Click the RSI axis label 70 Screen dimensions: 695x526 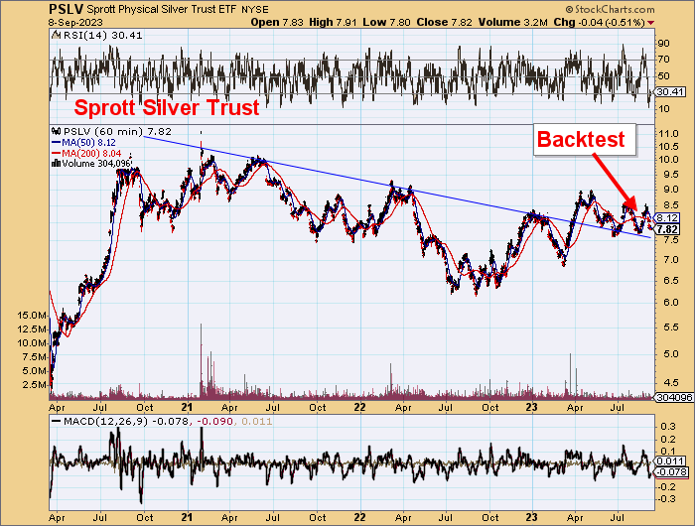pyautogui.click(x=664, y=60)
